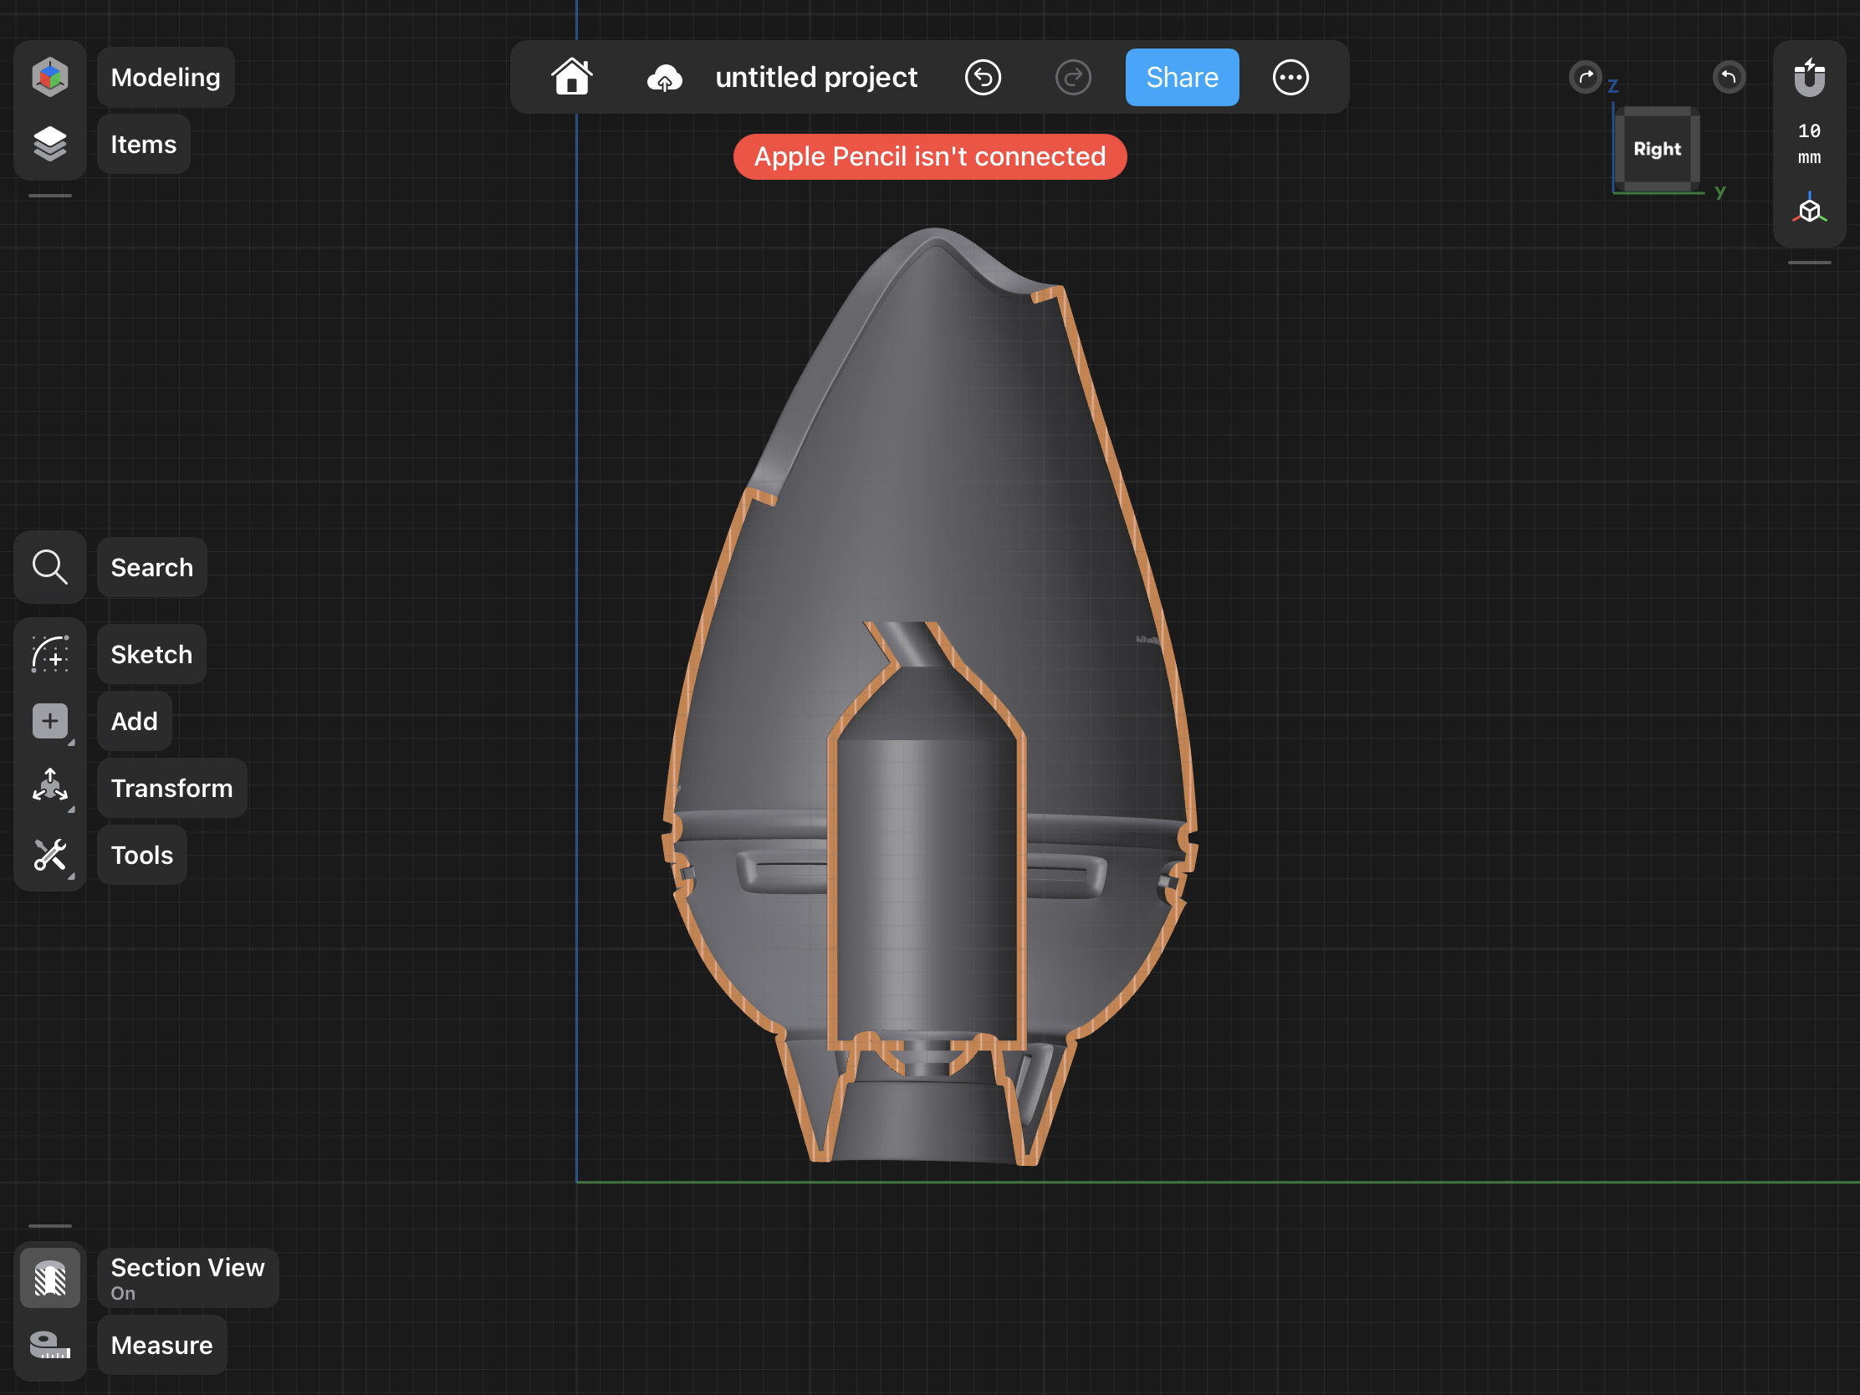
Task: Set the 10 mm grid snap value
Action: click(x=1809, y=144)
